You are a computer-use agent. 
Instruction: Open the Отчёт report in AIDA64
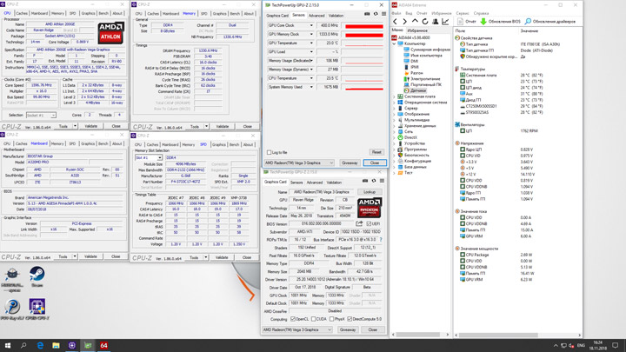pos(467,22)
